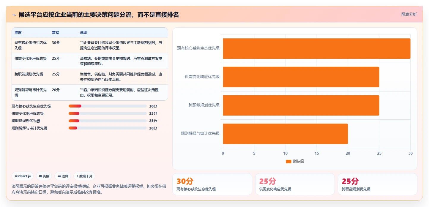
Task: Click the description starting 当短缺、交期
Action: pyautogui.click(x=121, y=61)
